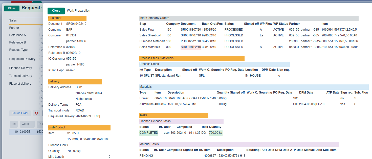Click the COMPLETED status in Finance Release Tasks

pyautogui.click(x=149, y=133)
